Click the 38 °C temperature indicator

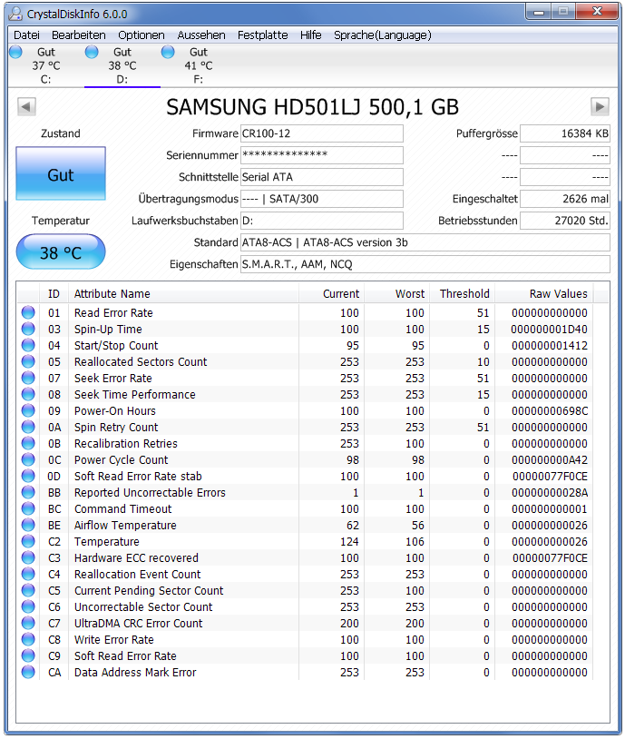click(x=61, y=252)
